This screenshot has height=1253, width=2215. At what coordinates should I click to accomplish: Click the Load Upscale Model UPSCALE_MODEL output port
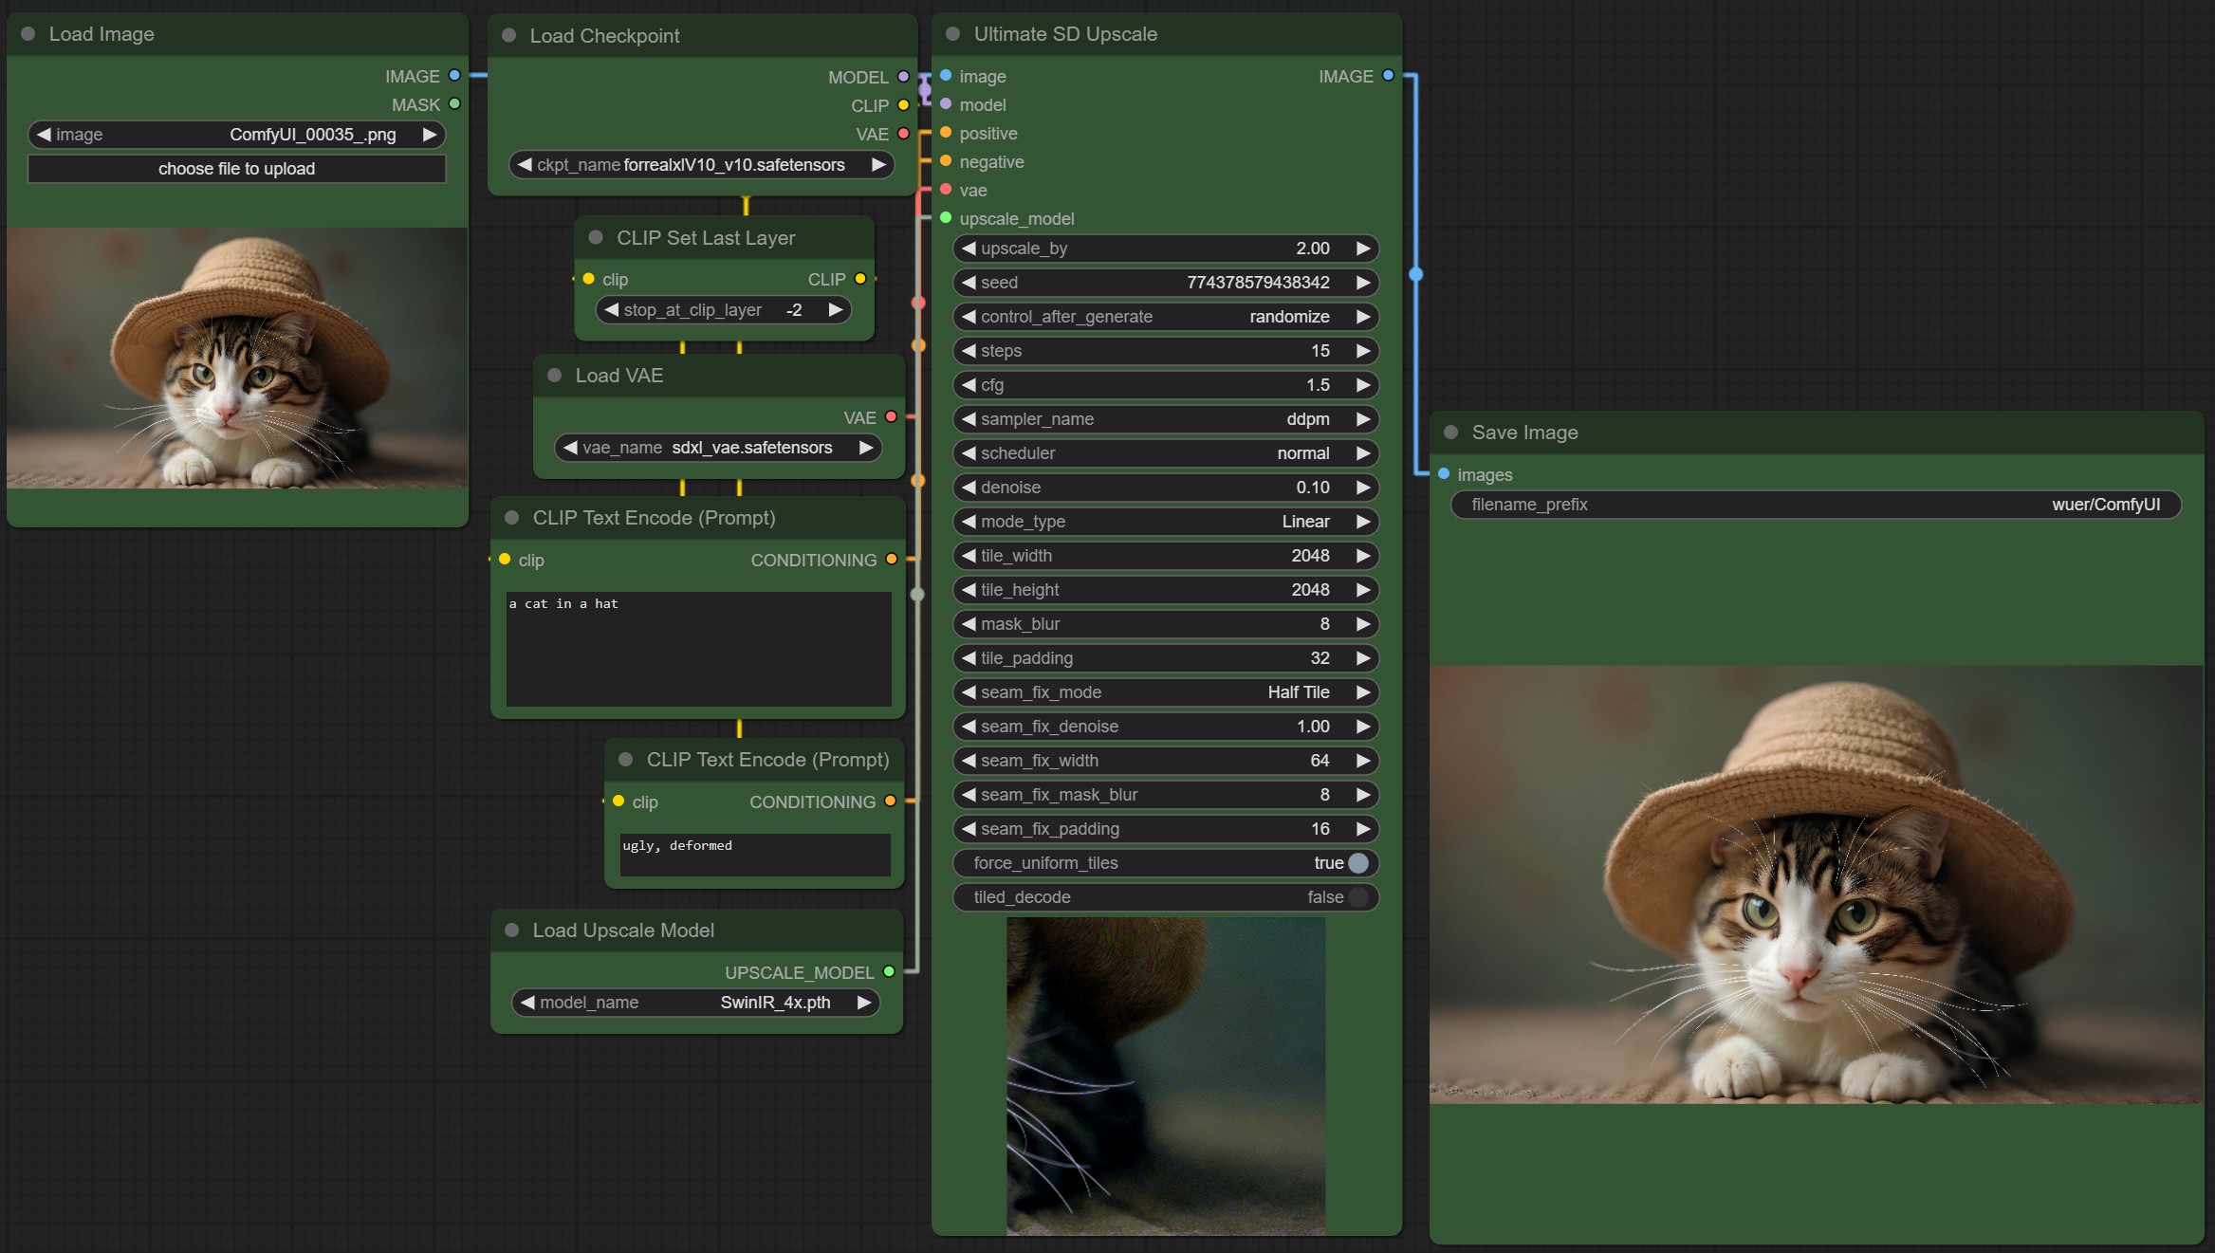point(889,971)
